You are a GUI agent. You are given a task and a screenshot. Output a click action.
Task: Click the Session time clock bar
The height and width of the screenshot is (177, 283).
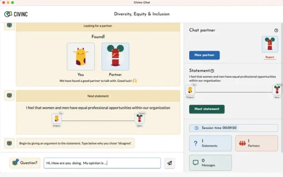[x=233, y=127]
